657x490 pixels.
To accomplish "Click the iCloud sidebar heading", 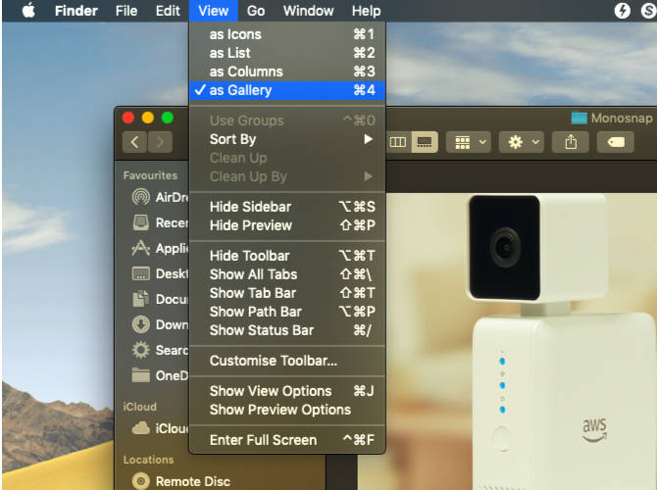I will (x=139, y=407).
